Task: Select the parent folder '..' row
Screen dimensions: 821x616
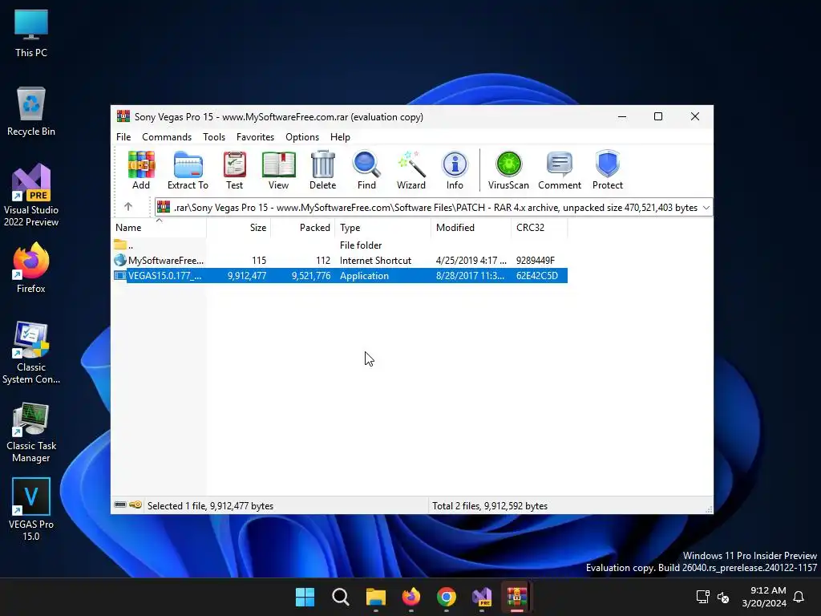Action: 340,245
